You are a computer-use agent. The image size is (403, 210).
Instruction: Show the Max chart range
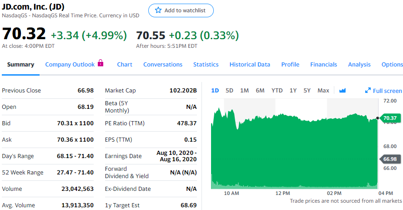point(323,91)
